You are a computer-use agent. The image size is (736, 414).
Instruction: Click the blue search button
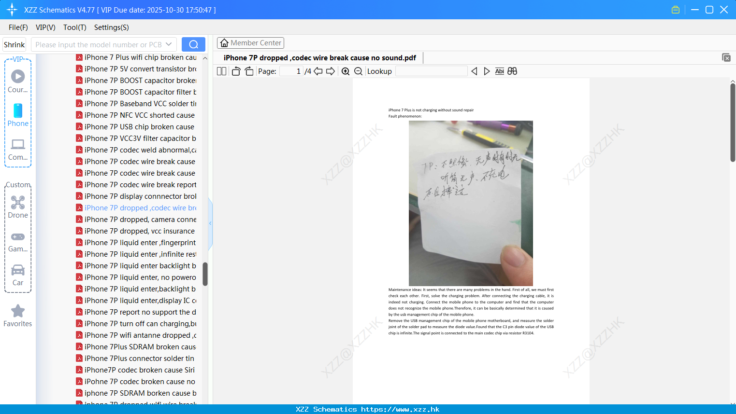point(193,44)
